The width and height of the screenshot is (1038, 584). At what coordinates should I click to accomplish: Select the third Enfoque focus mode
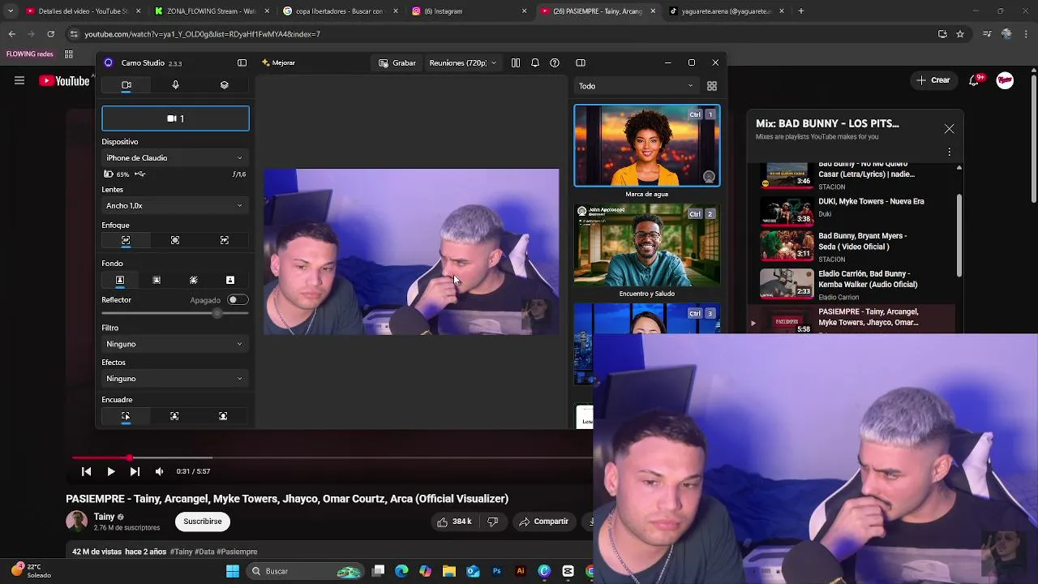225,241
